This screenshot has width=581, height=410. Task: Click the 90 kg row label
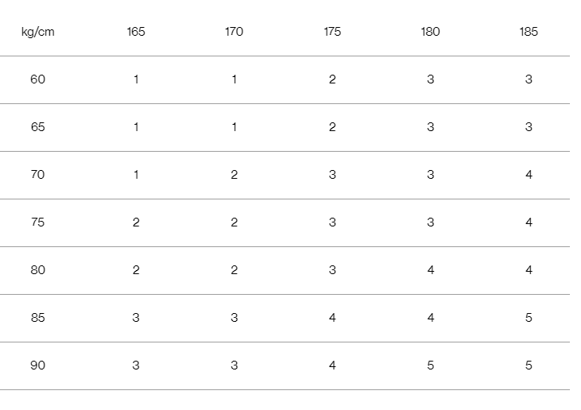(38, 366)
